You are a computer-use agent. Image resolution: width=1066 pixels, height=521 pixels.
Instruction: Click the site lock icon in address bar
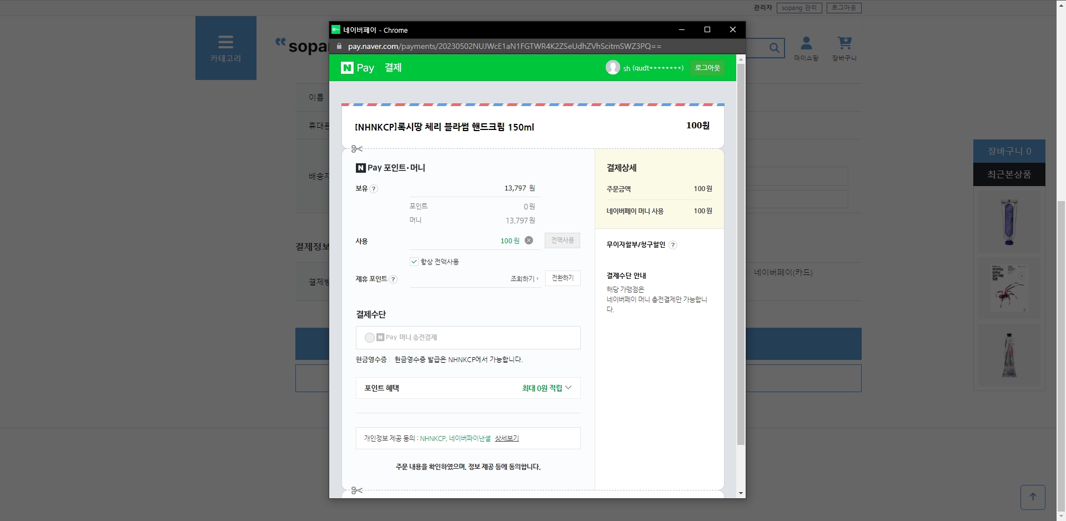pyautogui.click(x=339, y=46)
